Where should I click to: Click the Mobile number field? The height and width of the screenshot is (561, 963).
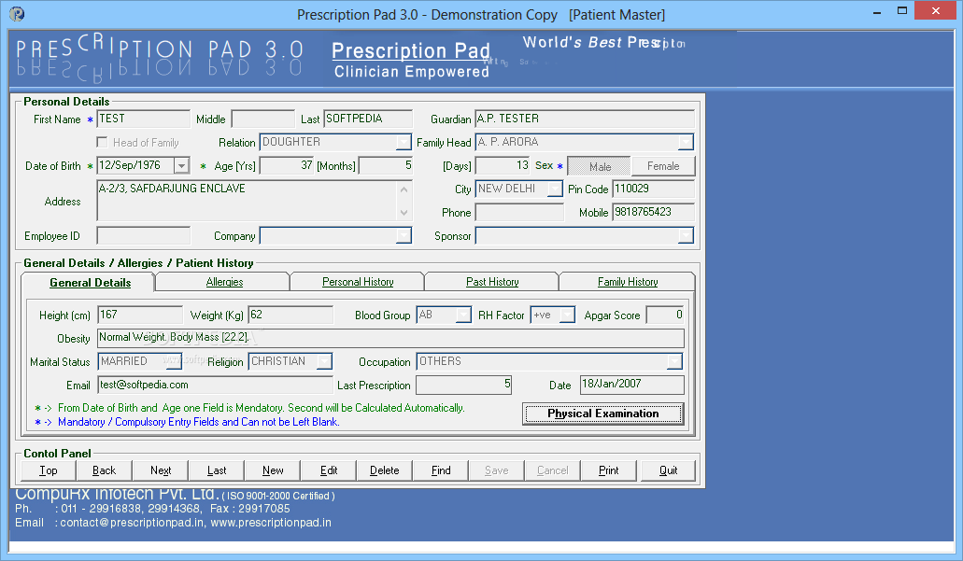pos(654,213)
